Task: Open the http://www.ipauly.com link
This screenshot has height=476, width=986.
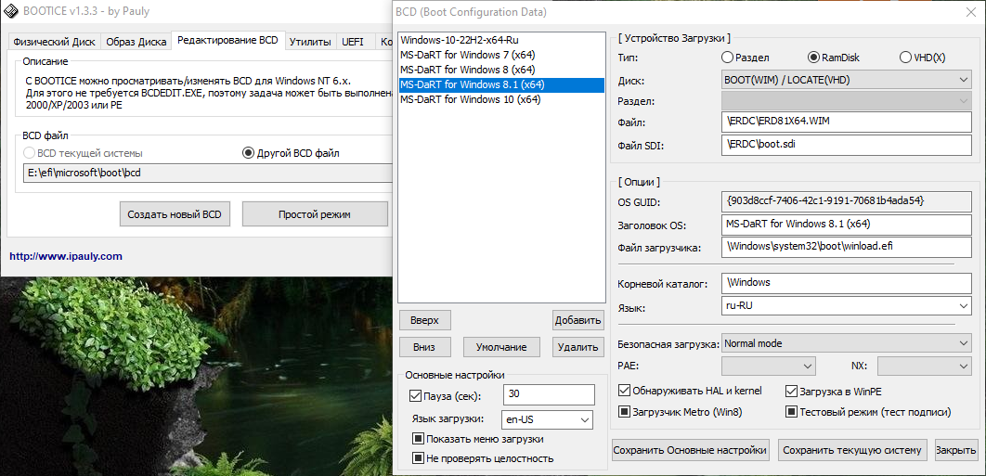Action: pyautogui.click(x=66, y=256)
